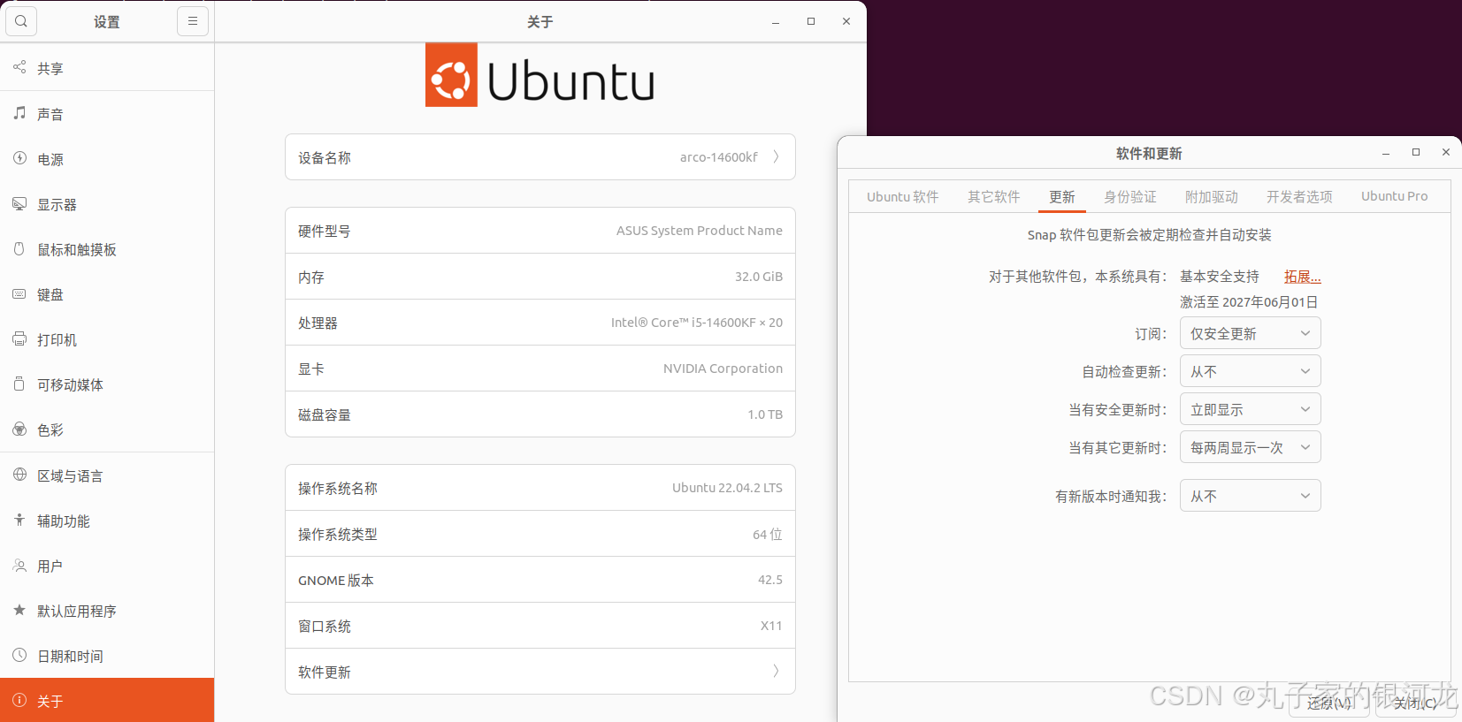The image size is (1462, 722).
Task: Click the power icon beside 电源
Action: (x=19, y=158)
